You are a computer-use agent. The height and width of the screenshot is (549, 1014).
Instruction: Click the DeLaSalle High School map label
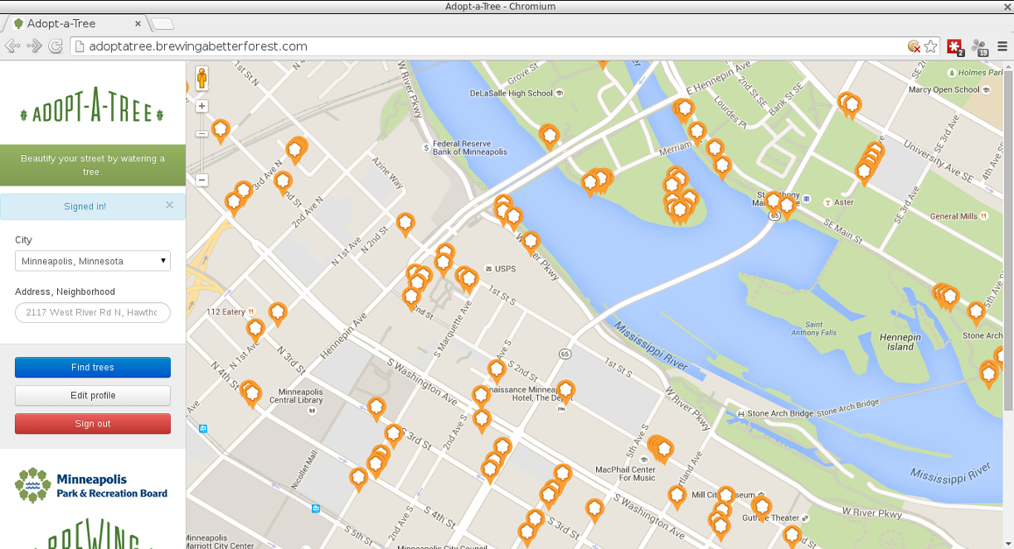pos(517,94)
